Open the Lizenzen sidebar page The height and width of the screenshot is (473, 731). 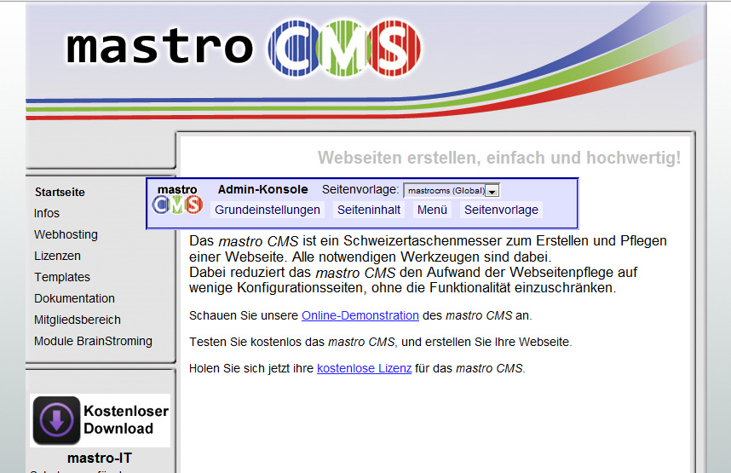click(x=57, y=256)
